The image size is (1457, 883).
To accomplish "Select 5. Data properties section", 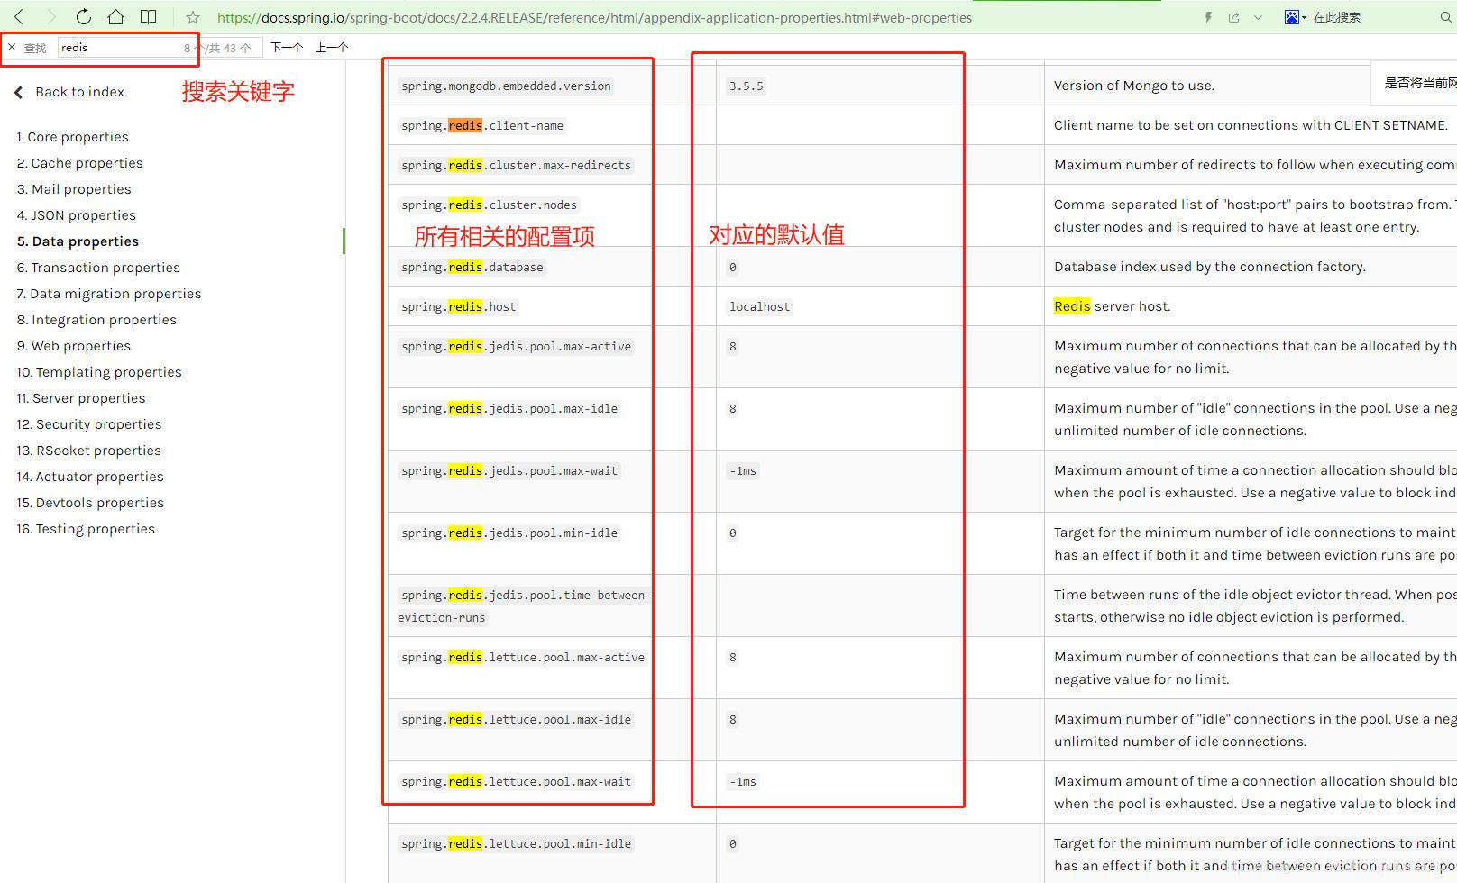I will (78, 241).
